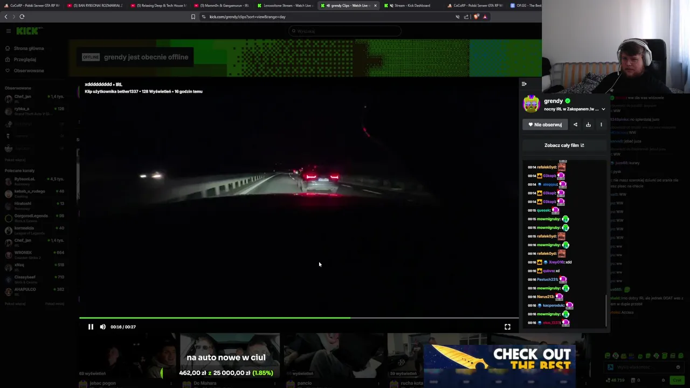
Task: Open Hiratoshi recommended channel
Action: pos(33,206)
